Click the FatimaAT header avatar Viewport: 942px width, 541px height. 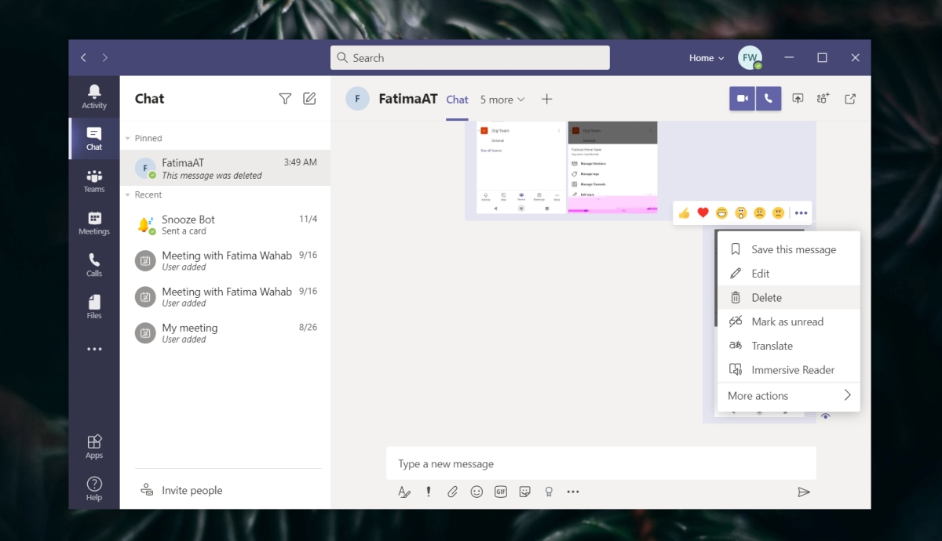pyautogui.click(x=358, y=99)
